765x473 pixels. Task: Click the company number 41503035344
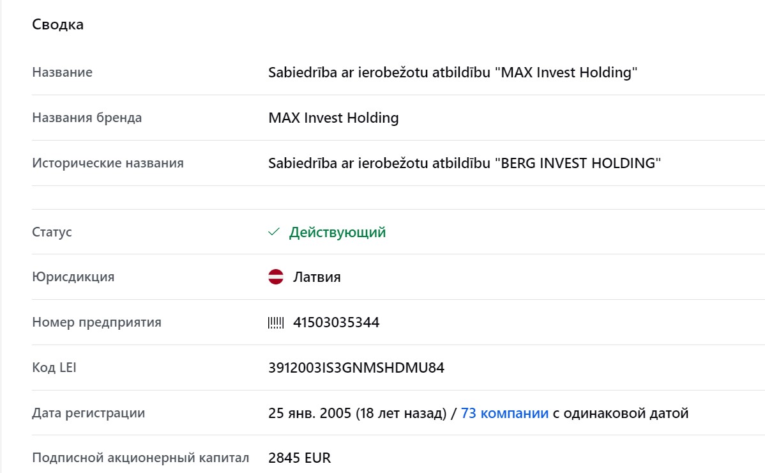[336, 323]
